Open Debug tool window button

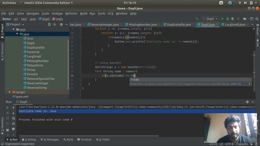pos(29,140)
